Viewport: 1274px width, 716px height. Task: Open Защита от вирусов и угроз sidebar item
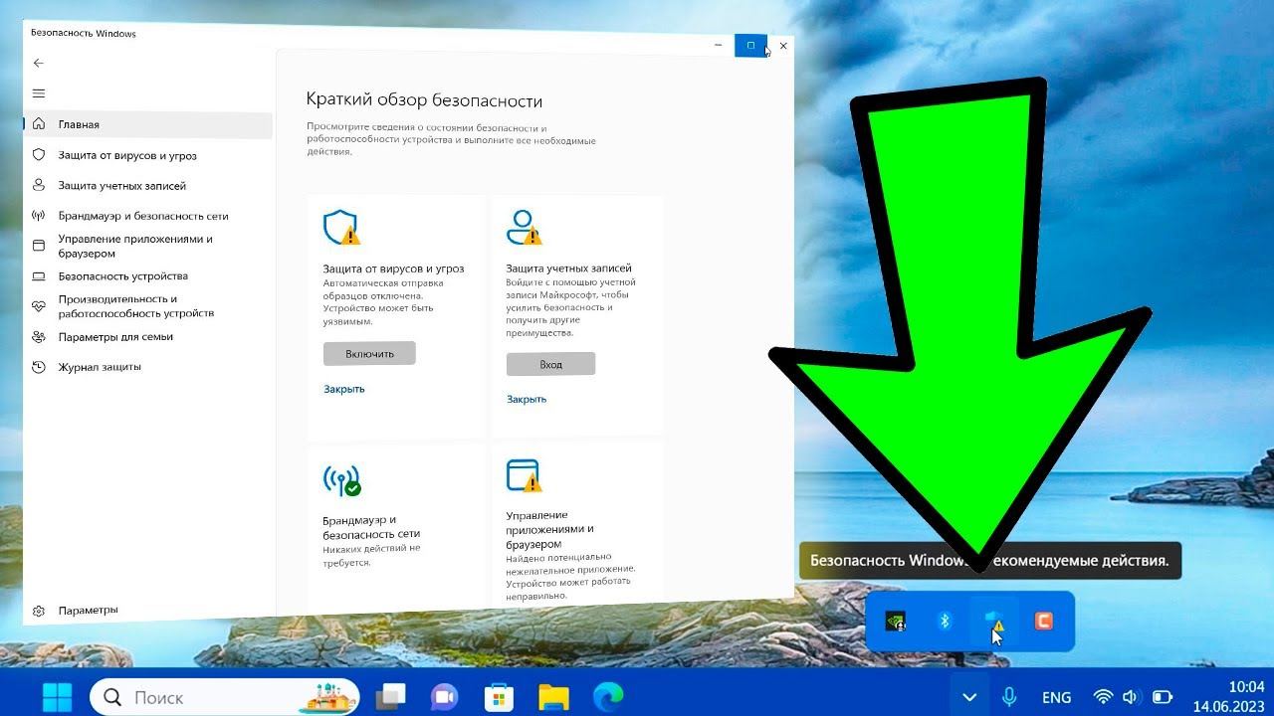click(x=126, y=156)
